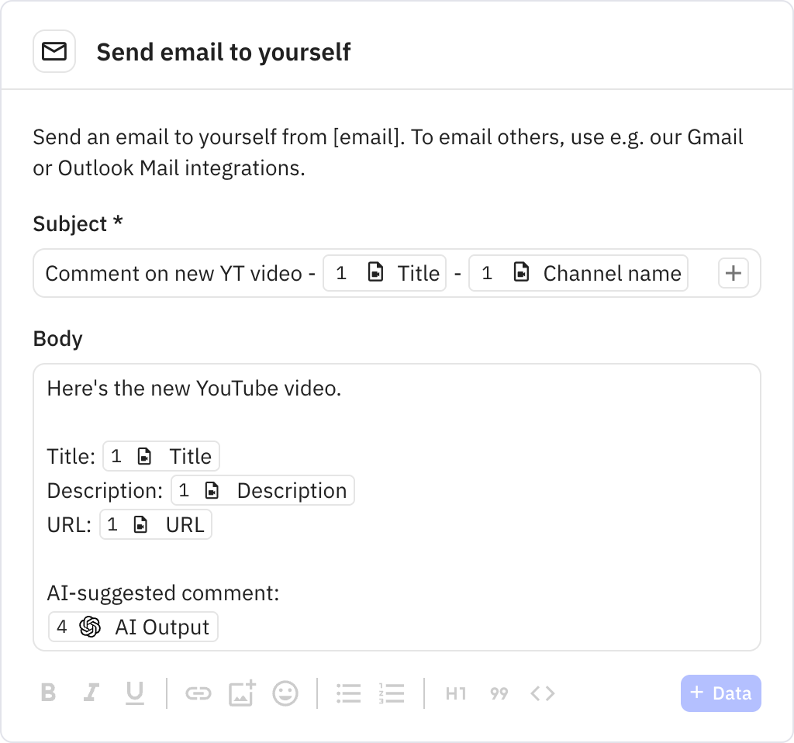
Task: Click the Description variable pill in the Body
Action: pyautogui.click(x=262, y=490)
